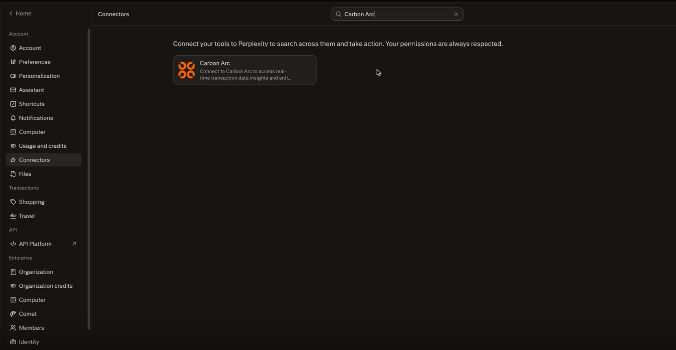Click the Organization building icon
The height and width of the screenshot is (350, 676).
tap(13, 272)
